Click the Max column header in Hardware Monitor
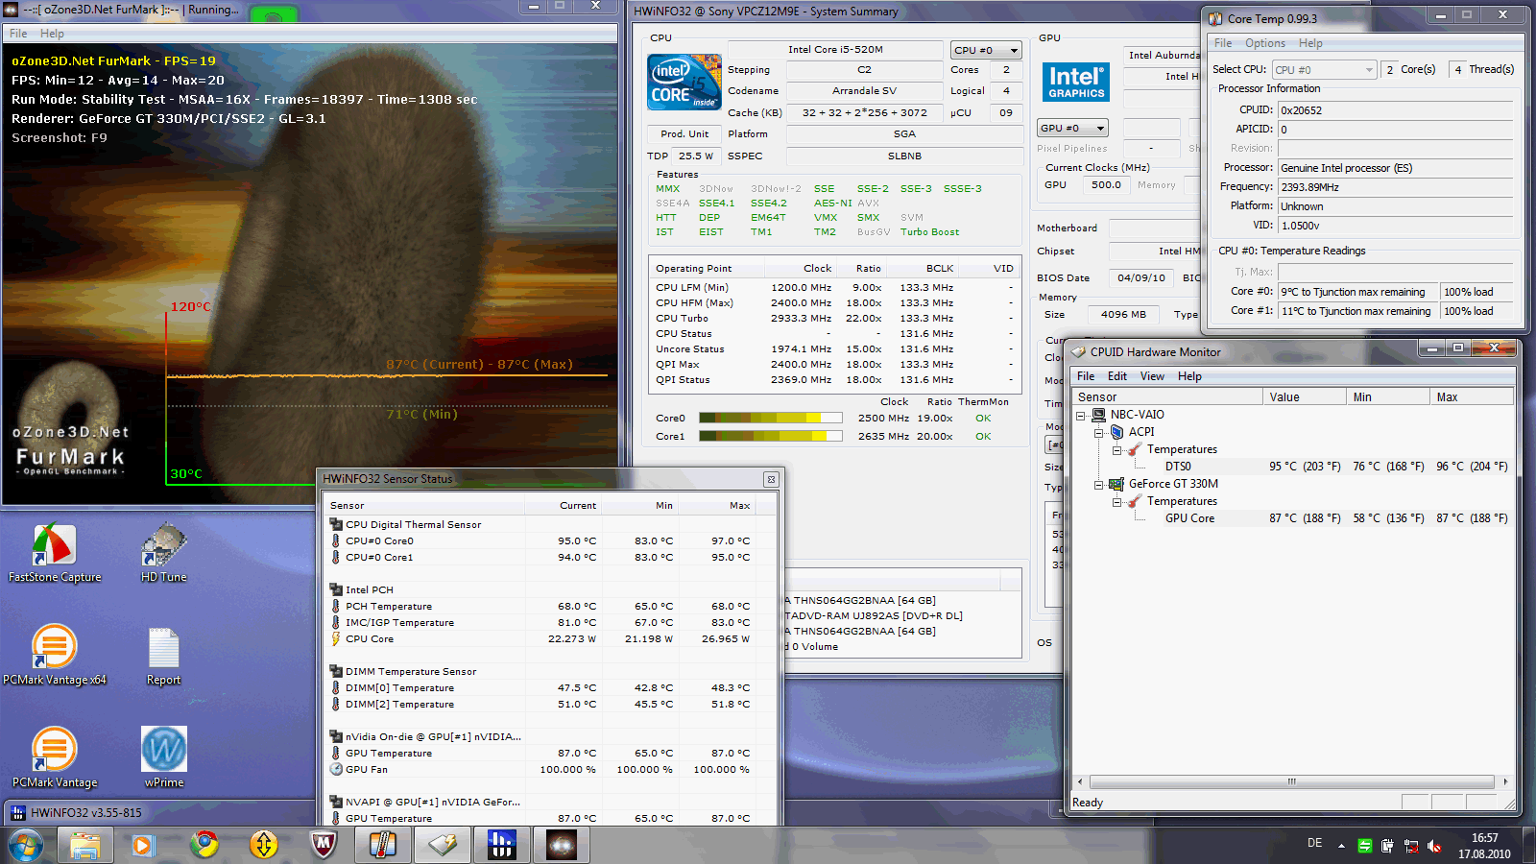 [x=1472, y=396]
